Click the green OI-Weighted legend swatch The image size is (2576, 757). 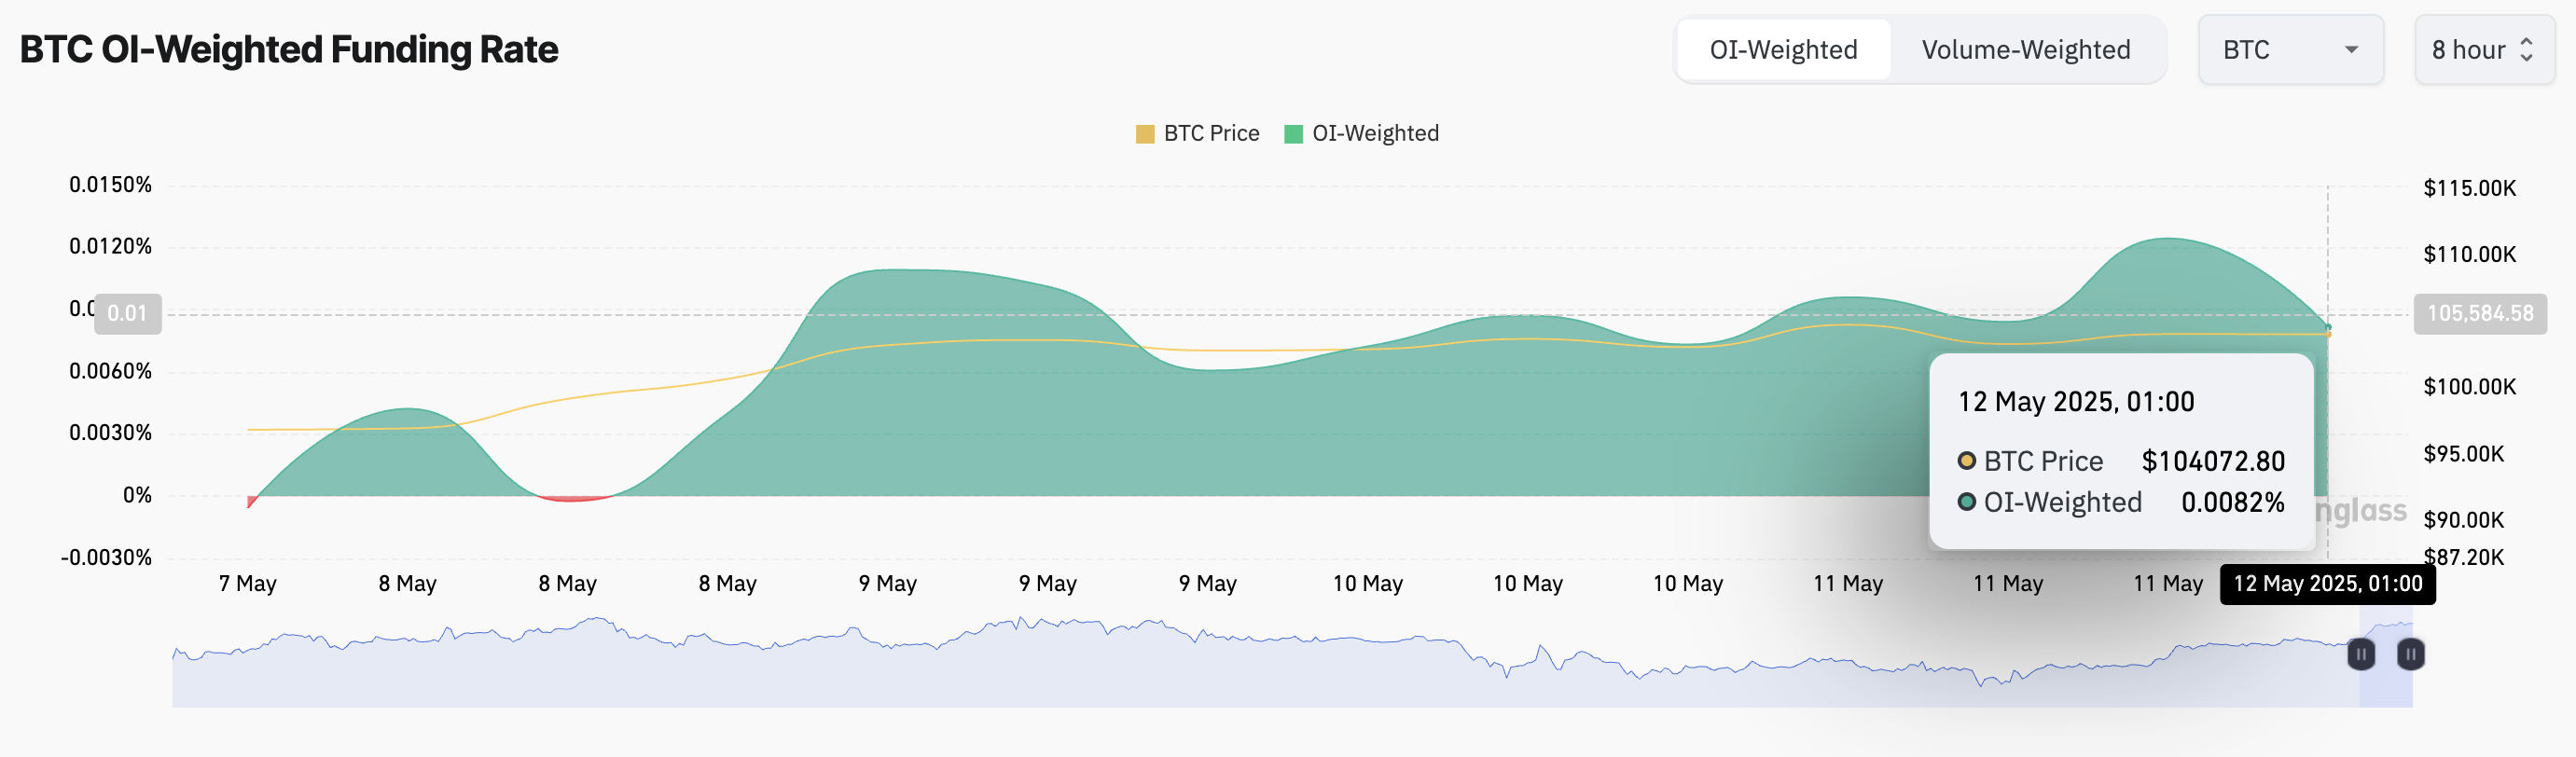pos(1293,134)
